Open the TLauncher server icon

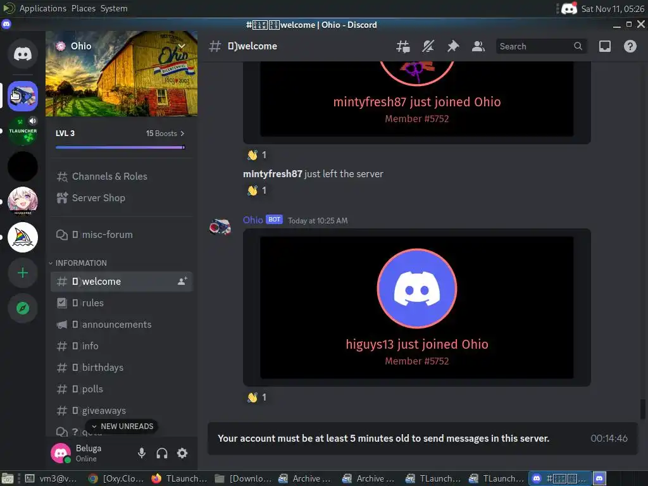(x=23, y=131)
